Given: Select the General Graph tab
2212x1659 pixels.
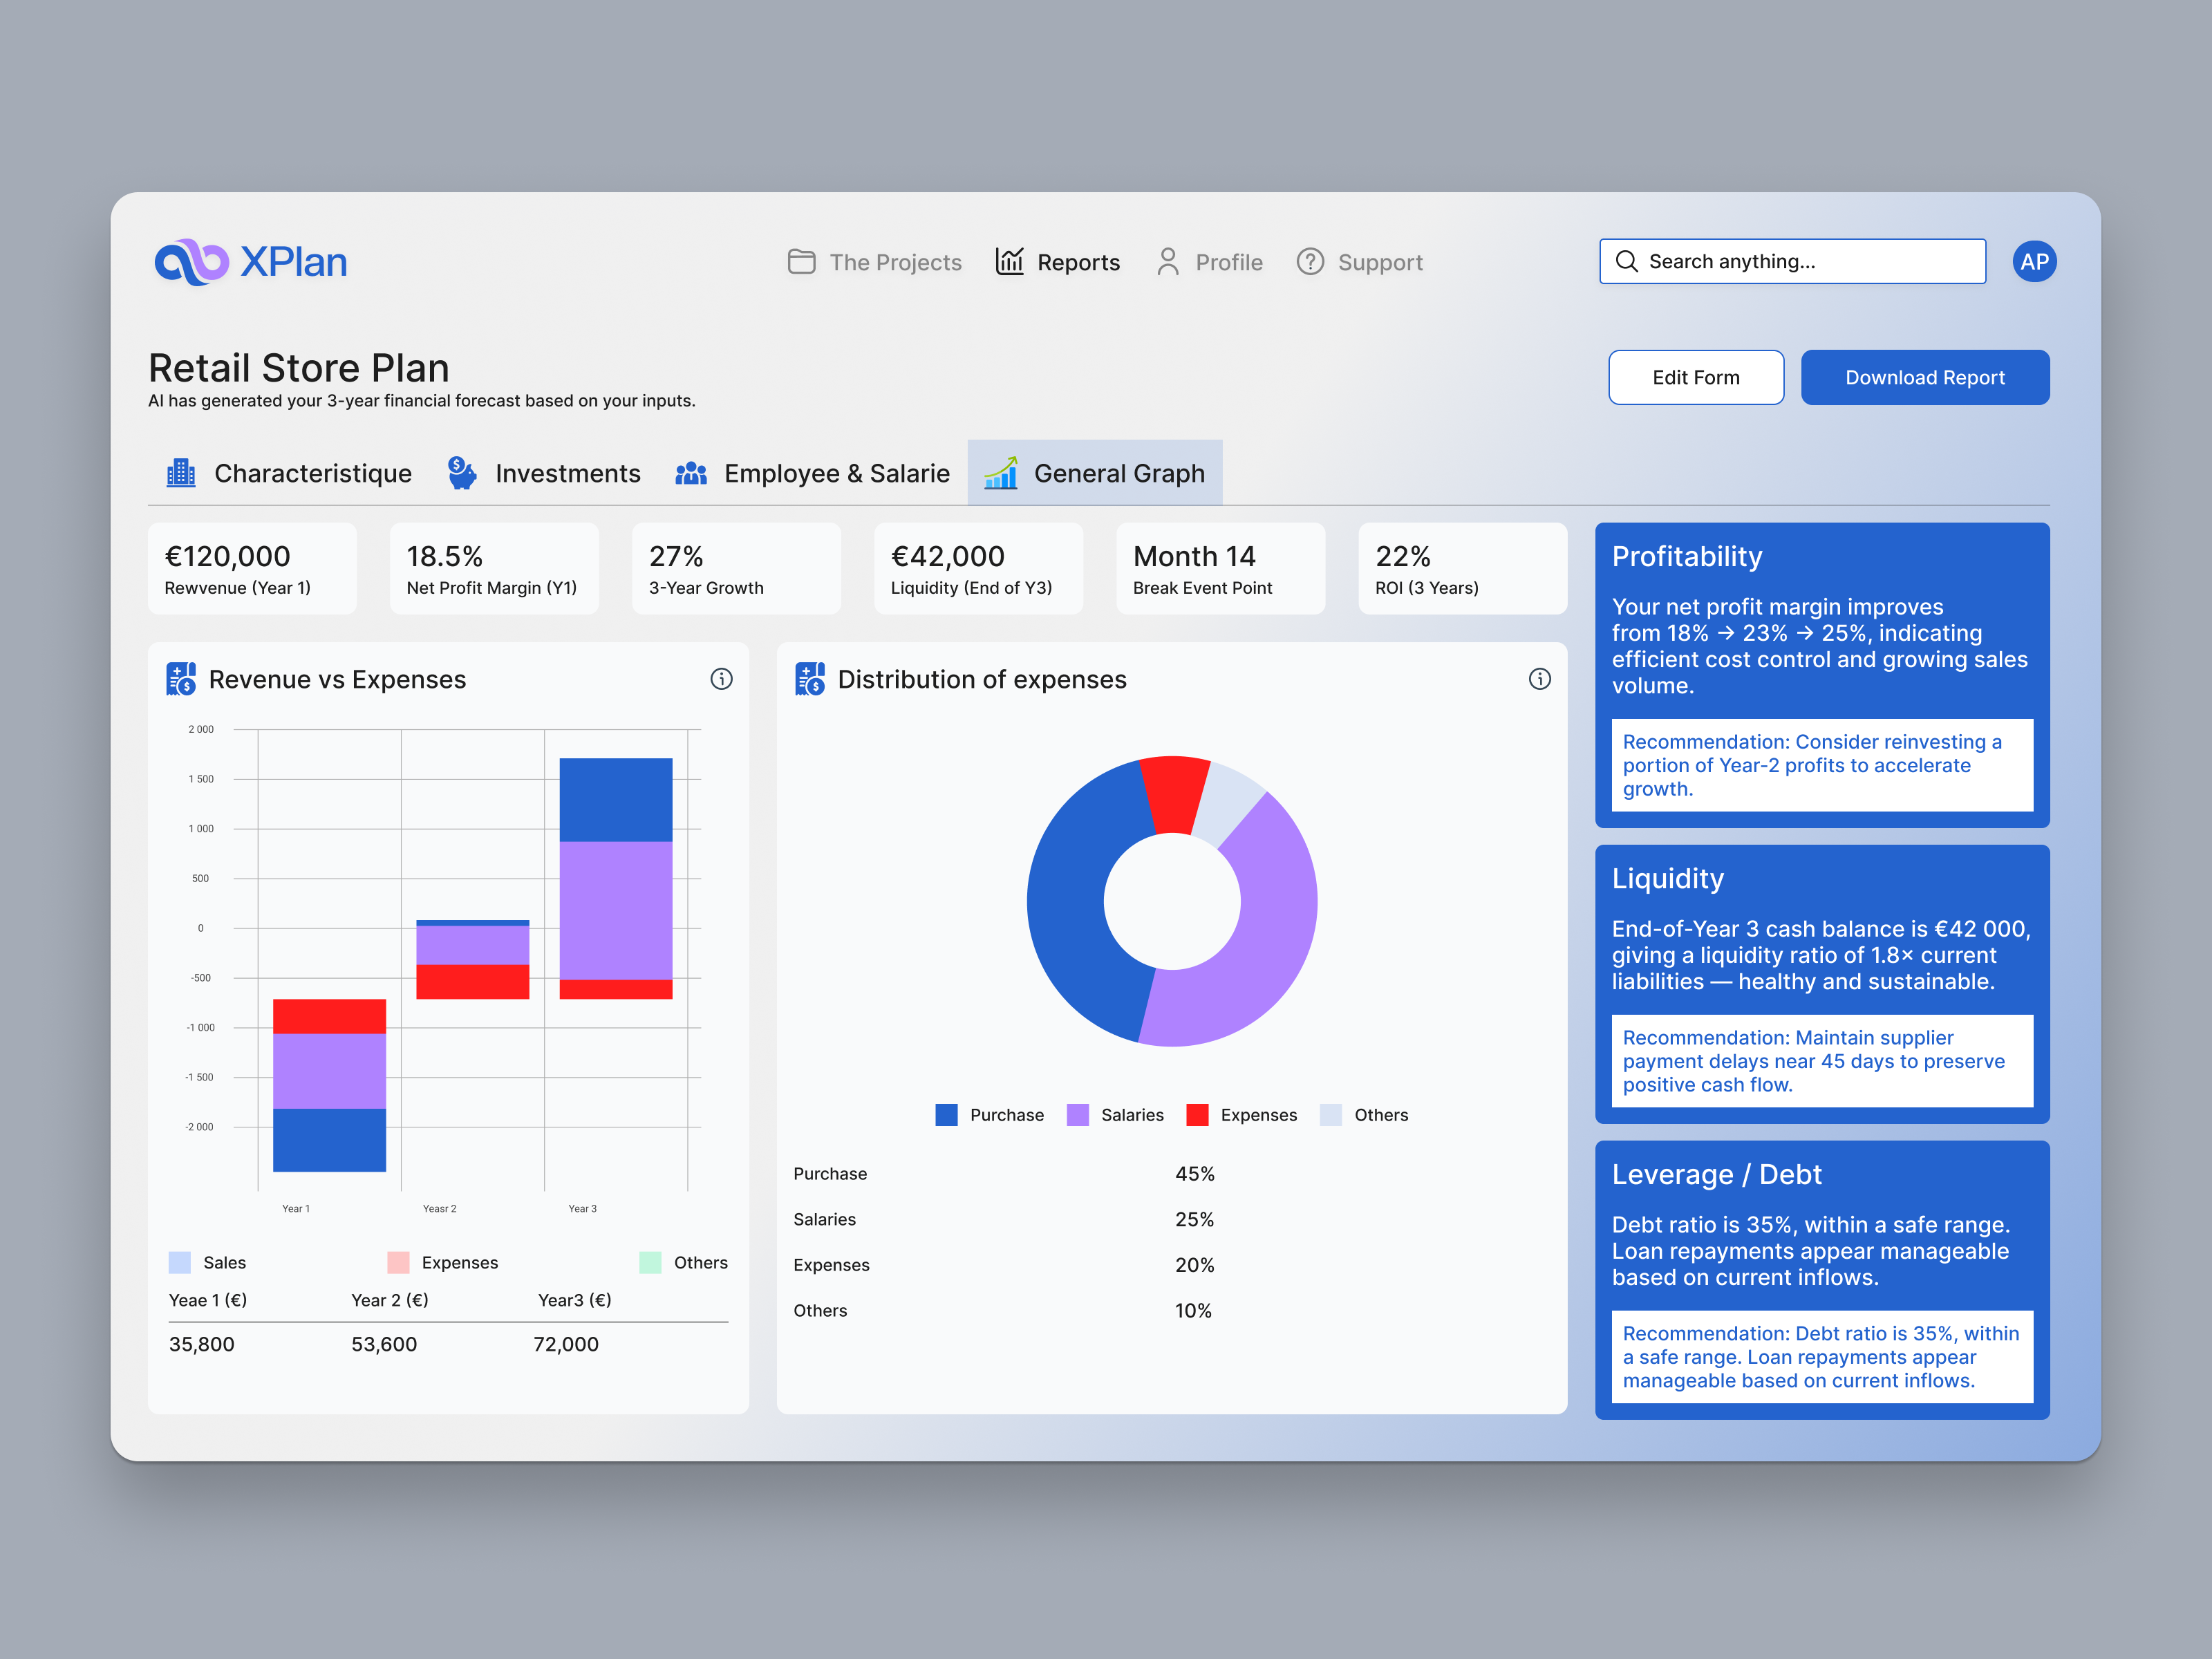Looking at the screenshot, I should [1095, 473].
